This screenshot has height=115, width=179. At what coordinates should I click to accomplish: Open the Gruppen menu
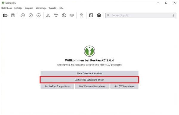click(x=29, y=8)
